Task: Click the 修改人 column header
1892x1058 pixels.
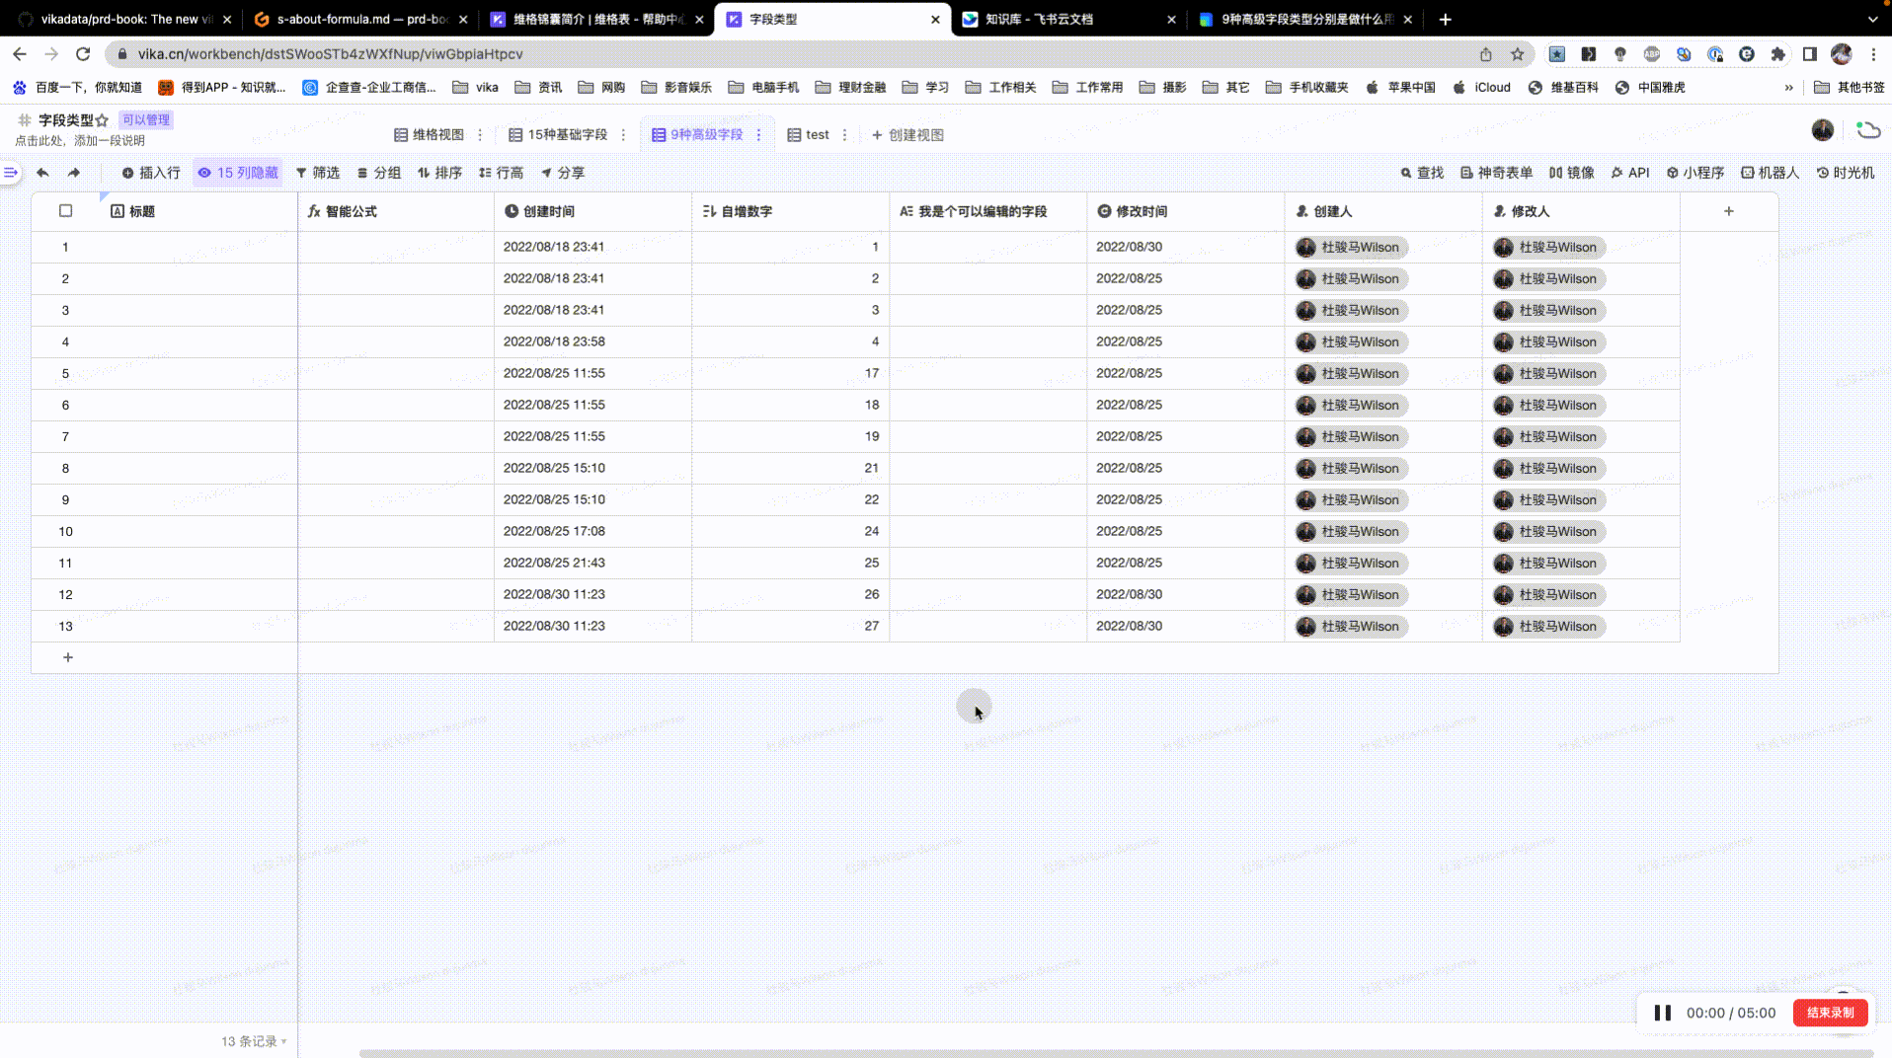Action: coord(1581,211)
